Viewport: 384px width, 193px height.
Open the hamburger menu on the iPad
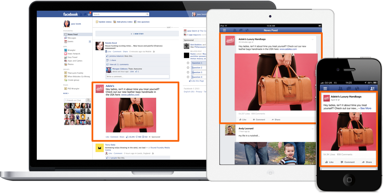coord(225,30)
